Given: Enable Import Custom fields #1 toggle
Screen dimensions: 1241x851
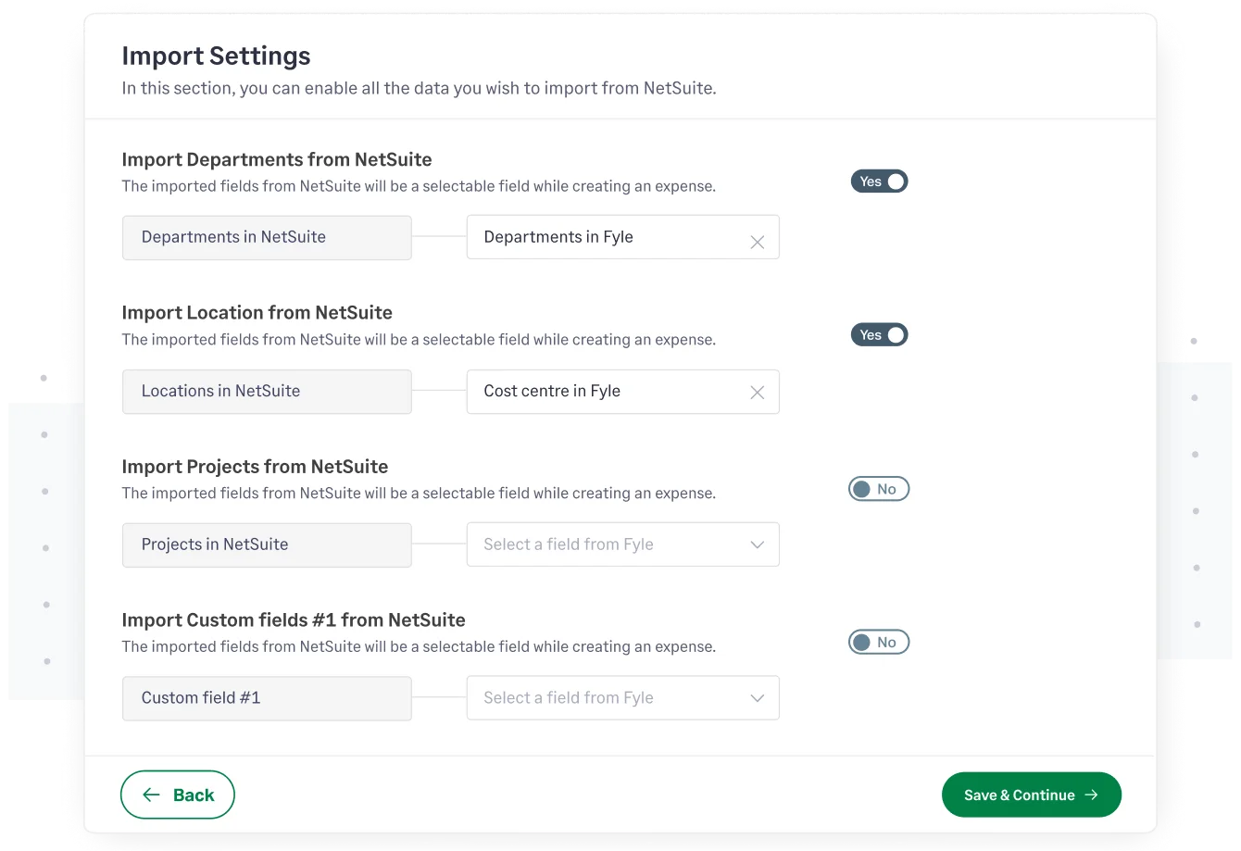Looking at the screenshot, I should [879, 643].
